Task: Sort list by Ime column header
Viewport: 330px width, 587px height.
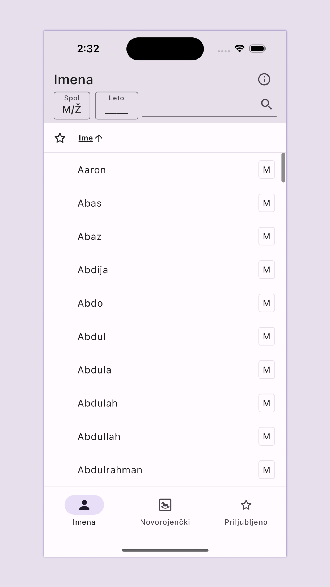Action: click(86, 138)
